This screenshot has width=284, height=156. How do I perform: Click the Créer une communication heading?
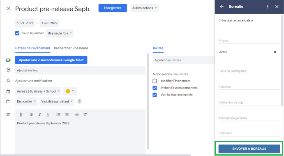pyautogui.click(x=236, y=20)
